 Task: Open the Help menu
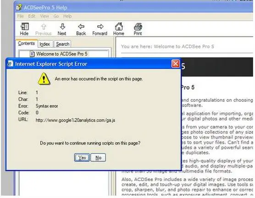67,16
